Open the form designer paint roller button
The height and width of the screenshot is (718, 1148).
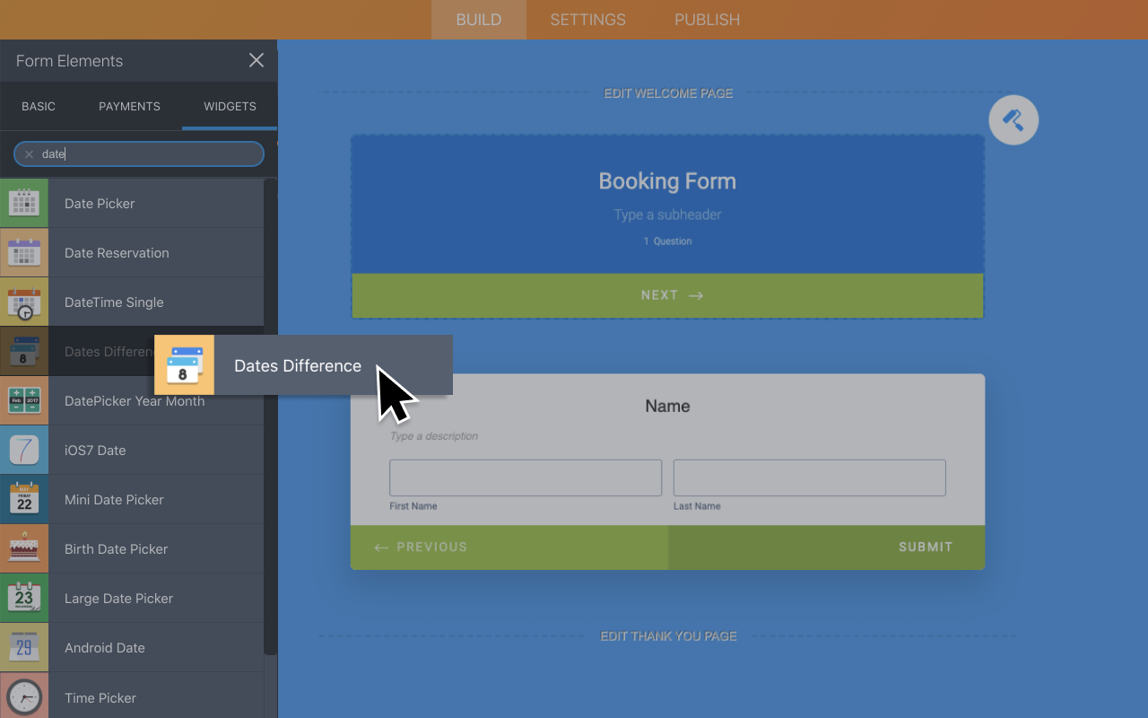coord(1013,120)
